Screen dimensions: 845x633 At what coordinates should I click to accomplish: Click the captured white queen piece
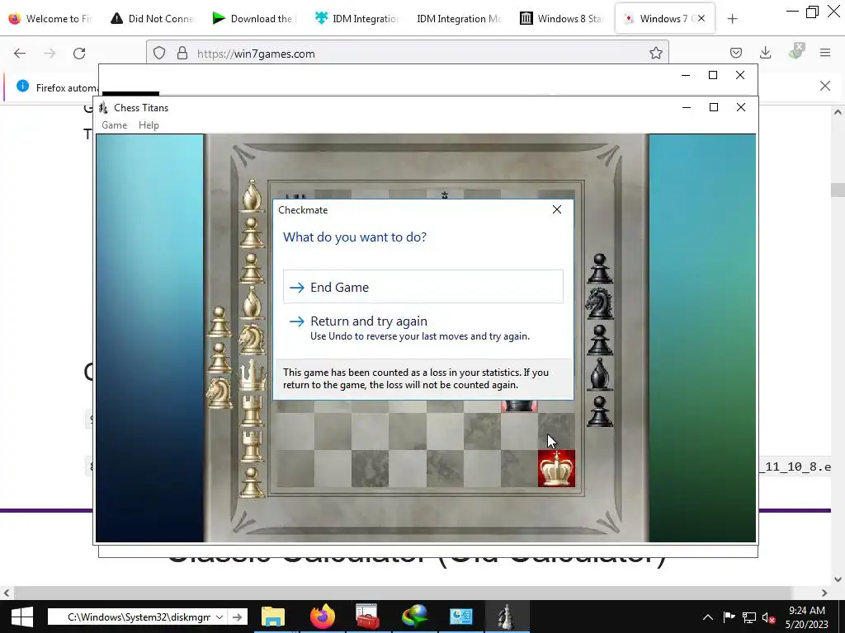[x=253, y=374]
